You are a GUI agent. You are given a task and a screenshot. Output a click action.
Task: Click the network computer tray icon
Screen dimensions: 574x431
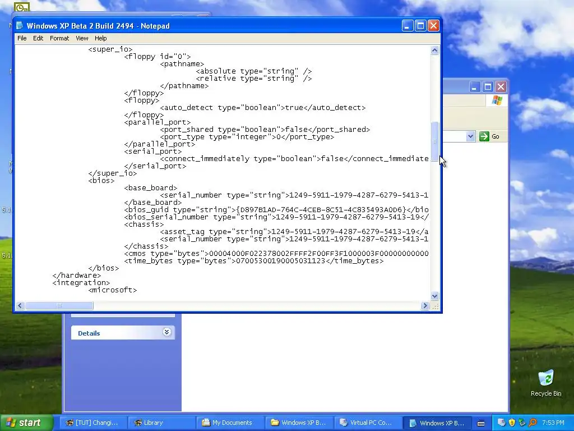(502, 423)
